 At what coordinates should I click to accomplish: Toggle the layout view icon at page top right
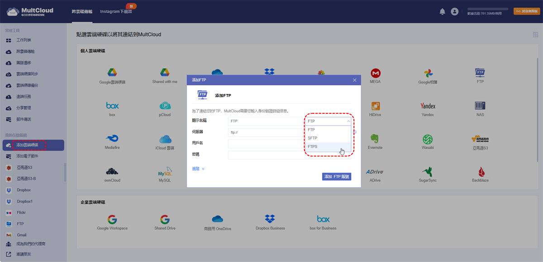535,34
